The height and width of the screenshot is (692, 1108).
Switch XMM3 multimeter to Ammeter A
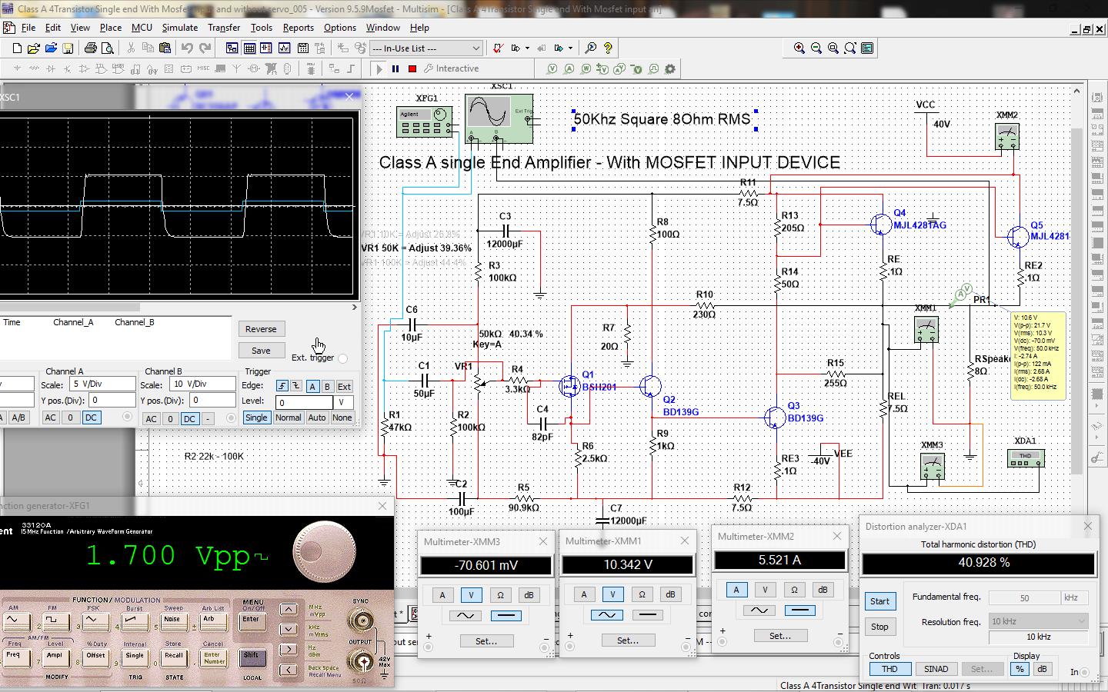point(442,594)
